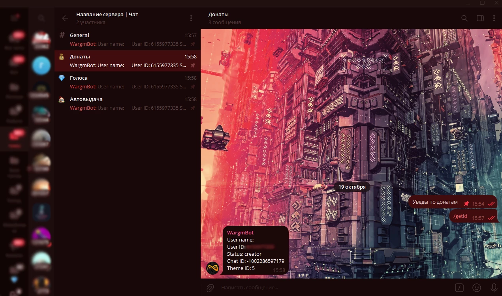Attach a file using the paperclip icon
Viewport: 502px width, 296px height.
(x=210, y=288)
